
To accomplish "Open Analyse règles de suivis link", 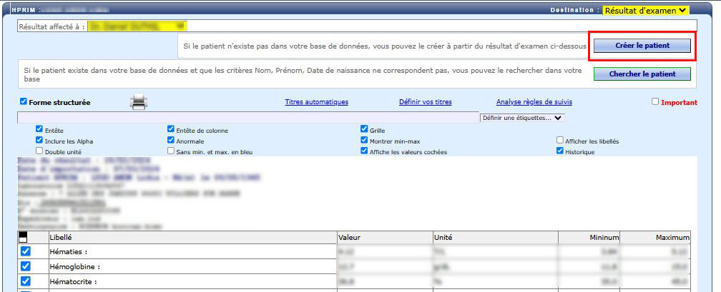I will coord(534,102).
